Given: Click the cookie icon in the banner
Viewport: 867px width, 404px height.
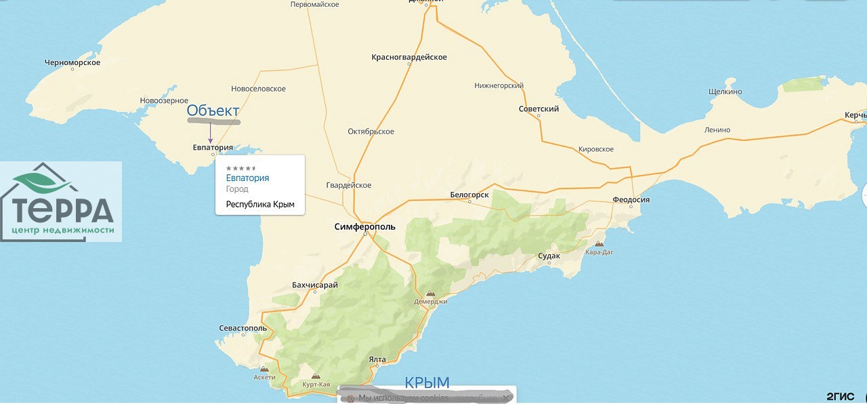Looking at the screenshot, I should 350,398.
